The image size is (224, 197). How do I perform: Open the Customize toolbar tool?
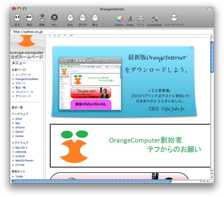click(154, 18)
